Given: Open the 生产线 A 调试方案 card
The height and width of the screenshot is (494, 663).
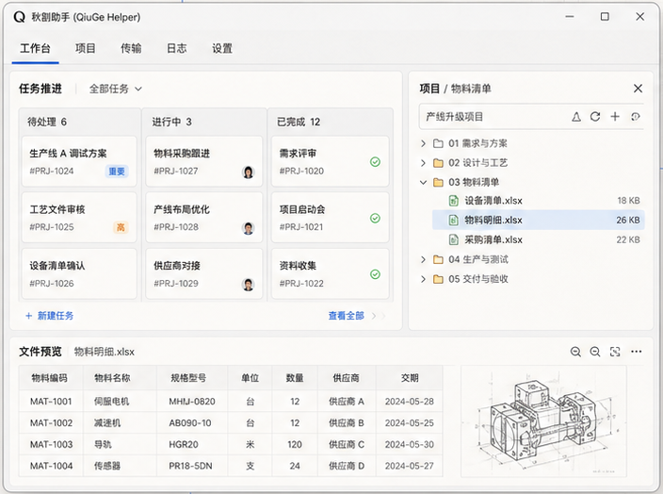Looking at the screenshot, I should (x=79, y=161).
